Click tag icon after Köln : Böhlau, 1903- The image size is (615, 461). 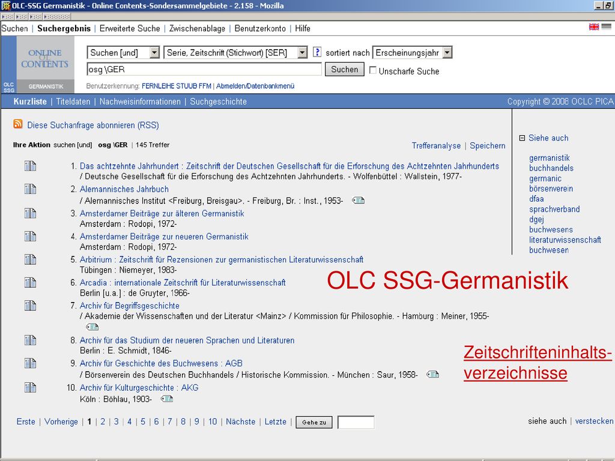point(167,399)
